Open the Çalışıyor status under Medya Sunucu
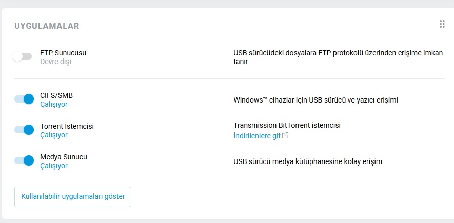The width and height of the screenshot is (454, 223). coord(54,166)
